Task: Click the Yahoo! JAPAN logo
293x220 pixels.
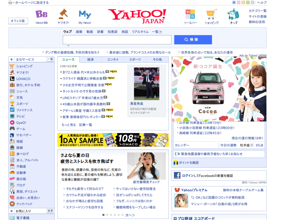Action: (x=137, y=16)
